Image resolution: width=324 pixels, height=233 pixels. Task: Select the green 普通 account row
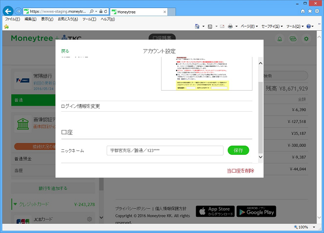click(33, 100)
